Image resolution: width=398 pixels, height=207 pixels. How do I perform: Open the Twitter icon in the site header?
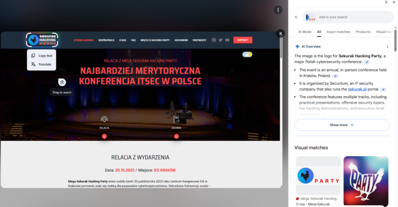(x=220, y=40)
